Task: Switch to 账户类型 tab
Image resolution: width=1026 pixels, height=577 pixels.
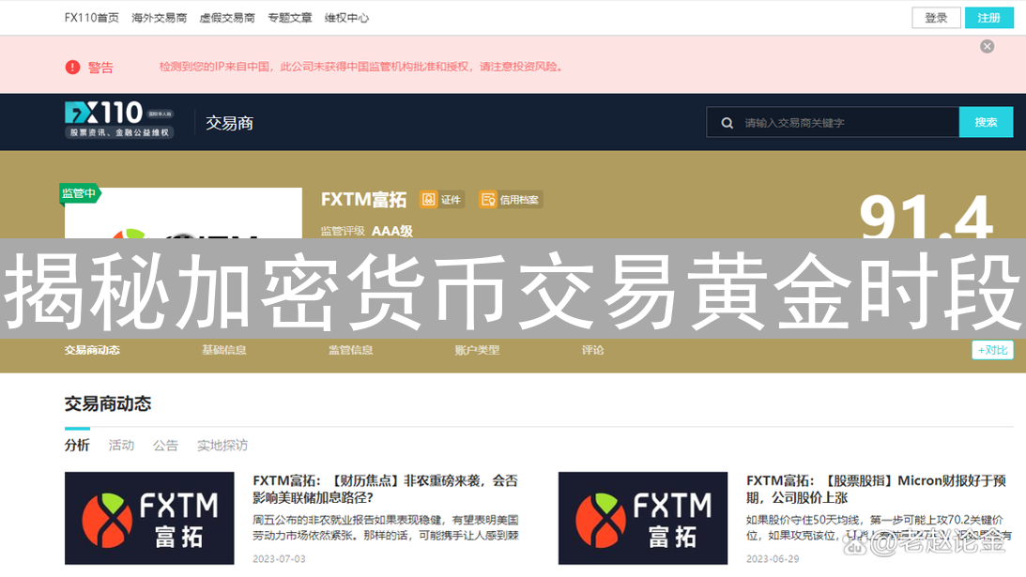Action: click(477, 350)
